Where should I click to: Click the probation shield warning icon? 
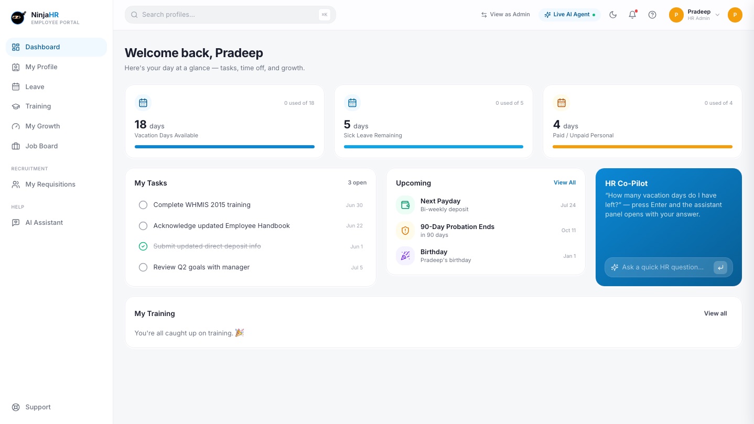405,231
